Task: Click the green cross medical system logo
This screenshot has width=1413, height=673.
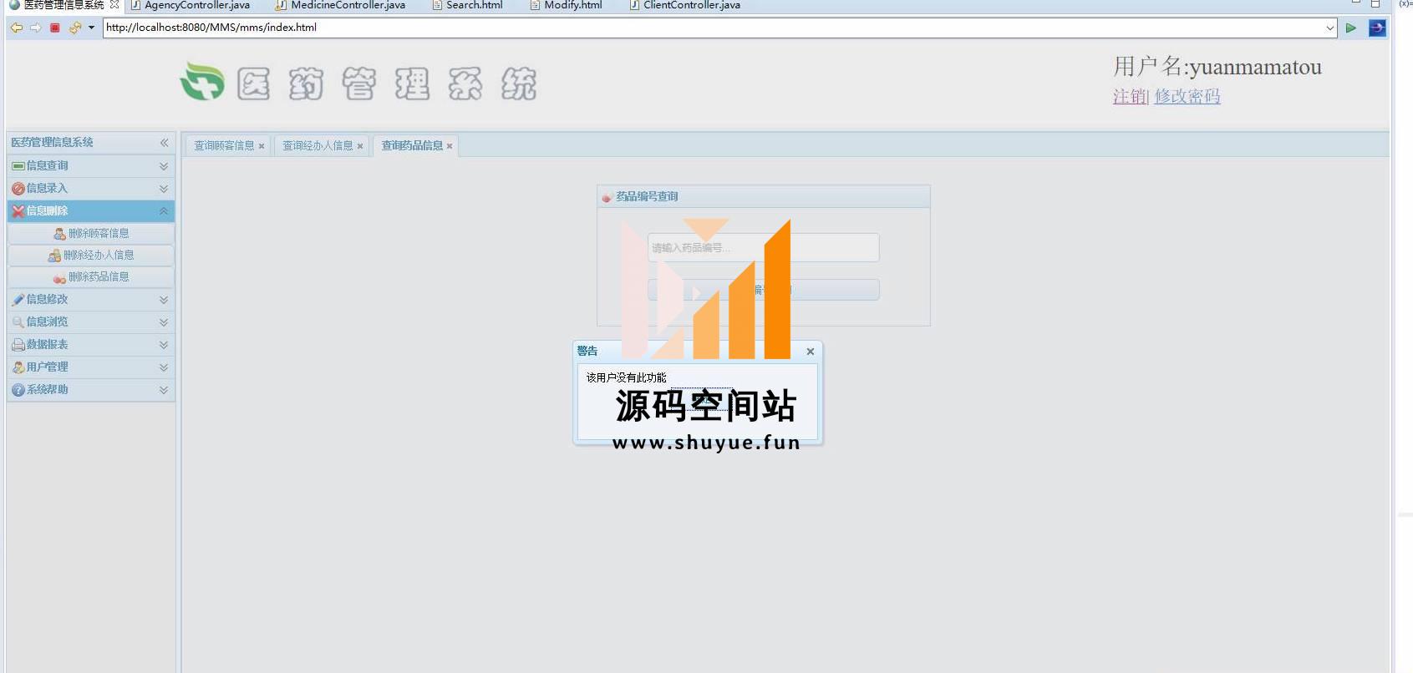Action: point(202,82)
